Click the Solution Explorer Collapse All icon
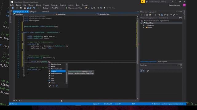 (x=165, y=15)
